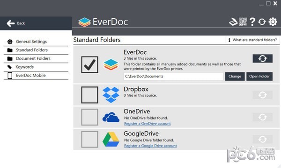This screenshot has width=281, height=168.
Task: Click the EverDoc stacked layers source icon
Action: (111, 64)
